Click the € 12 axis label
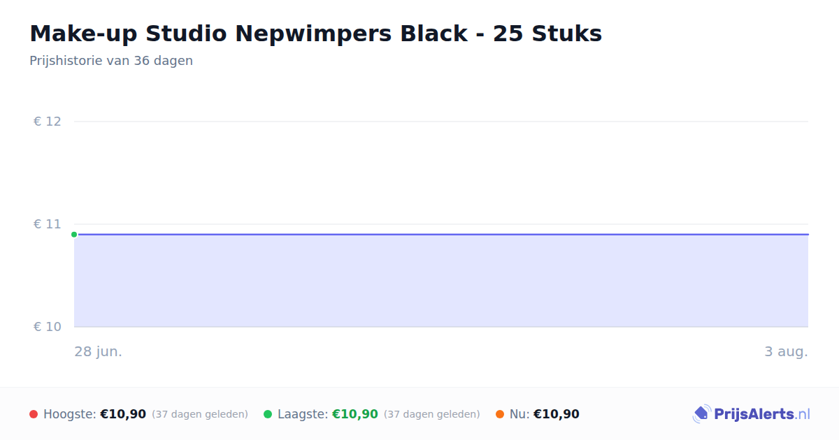This screenshot has width=839, height=440. 48,122
